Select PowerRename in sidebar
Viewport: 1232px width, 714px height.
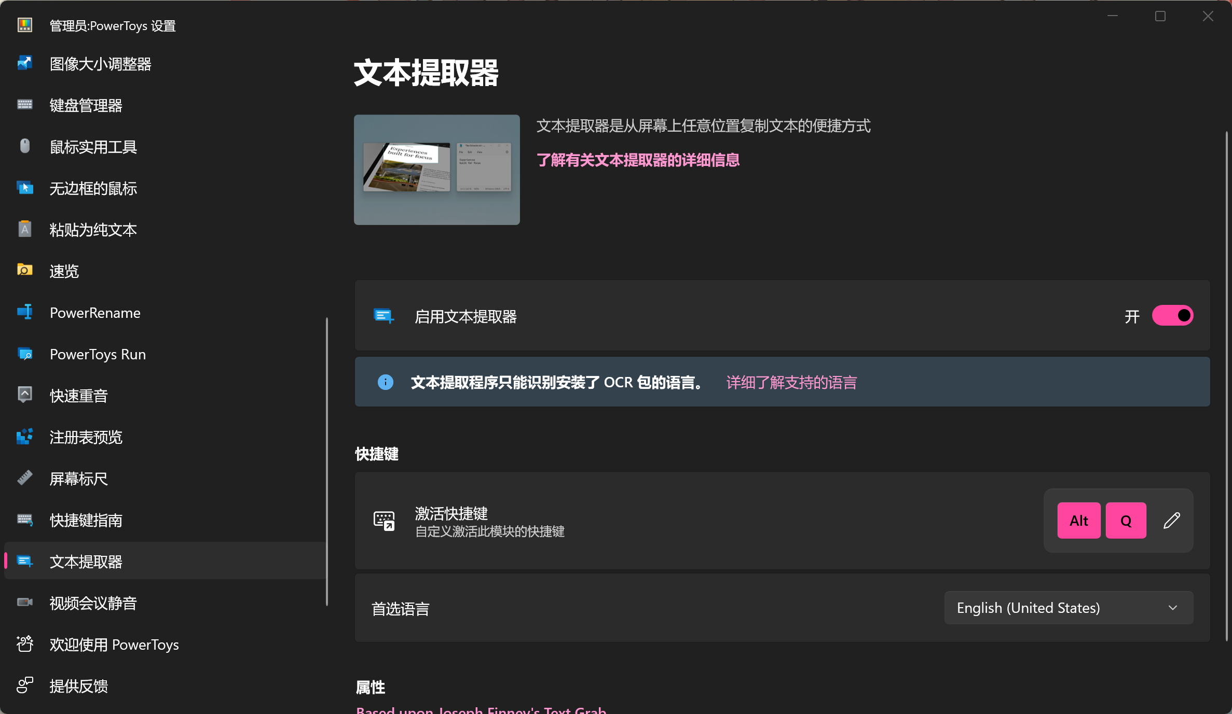(x=165, y=312)
